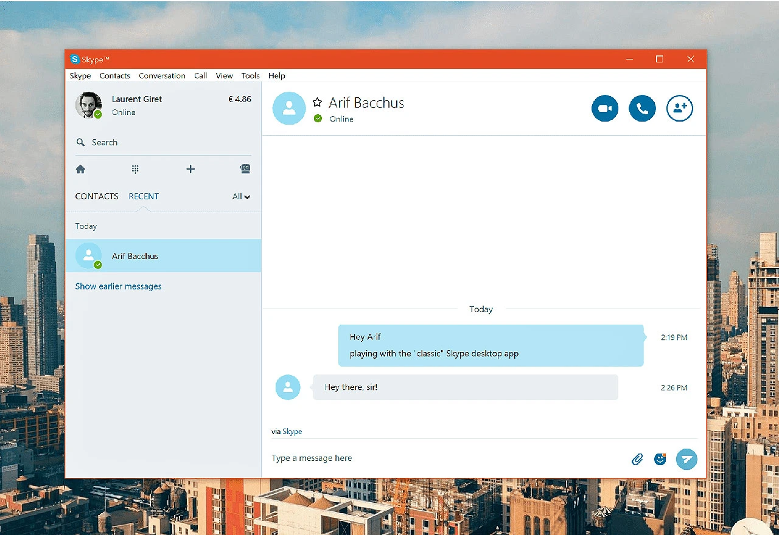Change Laurent Giret's Online status
This screenshot has width=779, height=535.
[124, 112]
